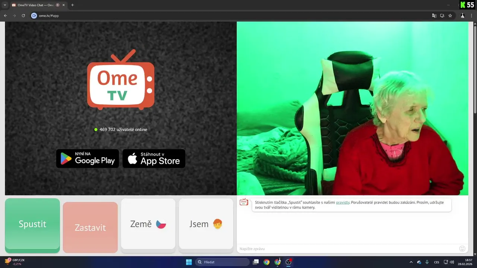Click the OmeTV logo in the video panel

coord(121,80)
